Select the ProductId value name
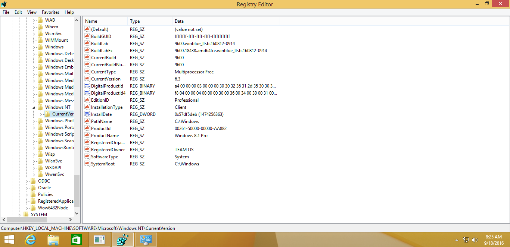 click(101, 129)
